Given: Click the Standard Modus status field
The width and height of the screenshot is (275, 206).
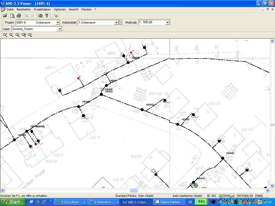Looking at the screenshot, I should pyautogui.click(x=126, y=196).
